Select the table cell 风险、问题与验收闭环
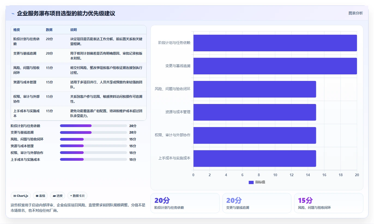The height and width of the screenshot is (224, 374). tap(27, 70)
